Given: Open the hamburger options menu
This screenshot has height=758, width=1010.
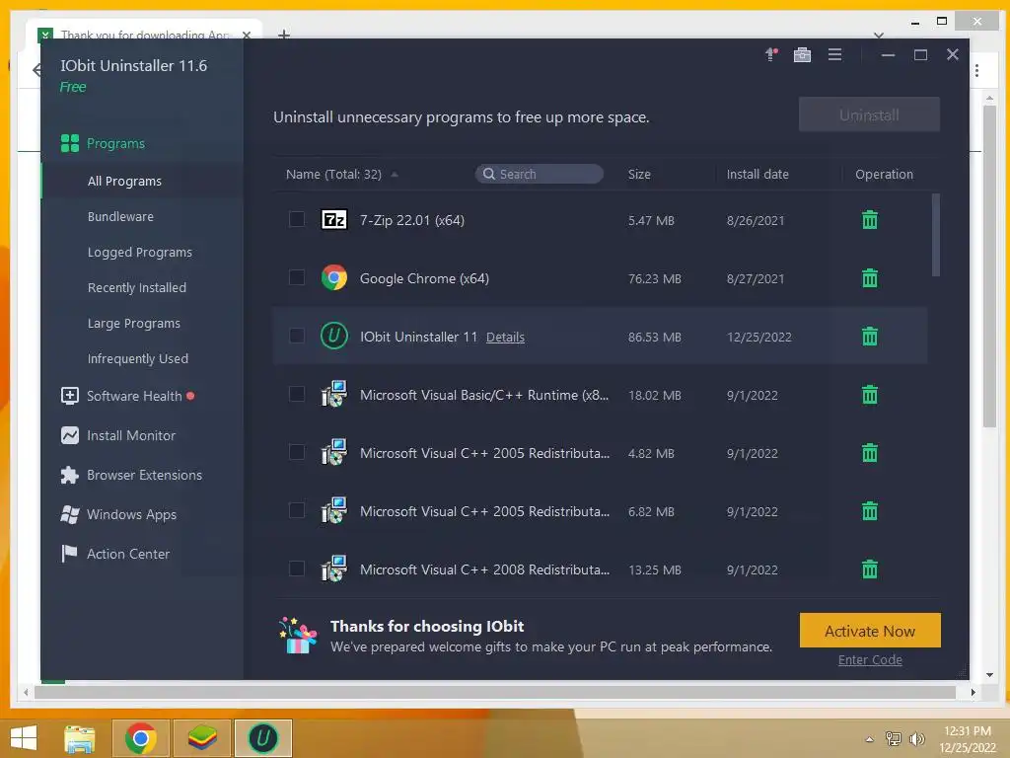Looking at the screenshot, I should click(834, 55).
